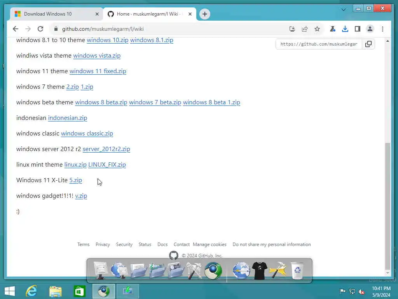Download 5.zip for Windows 11 X-Lite
Screen dimensions: 398x299
tap(76, 180)
